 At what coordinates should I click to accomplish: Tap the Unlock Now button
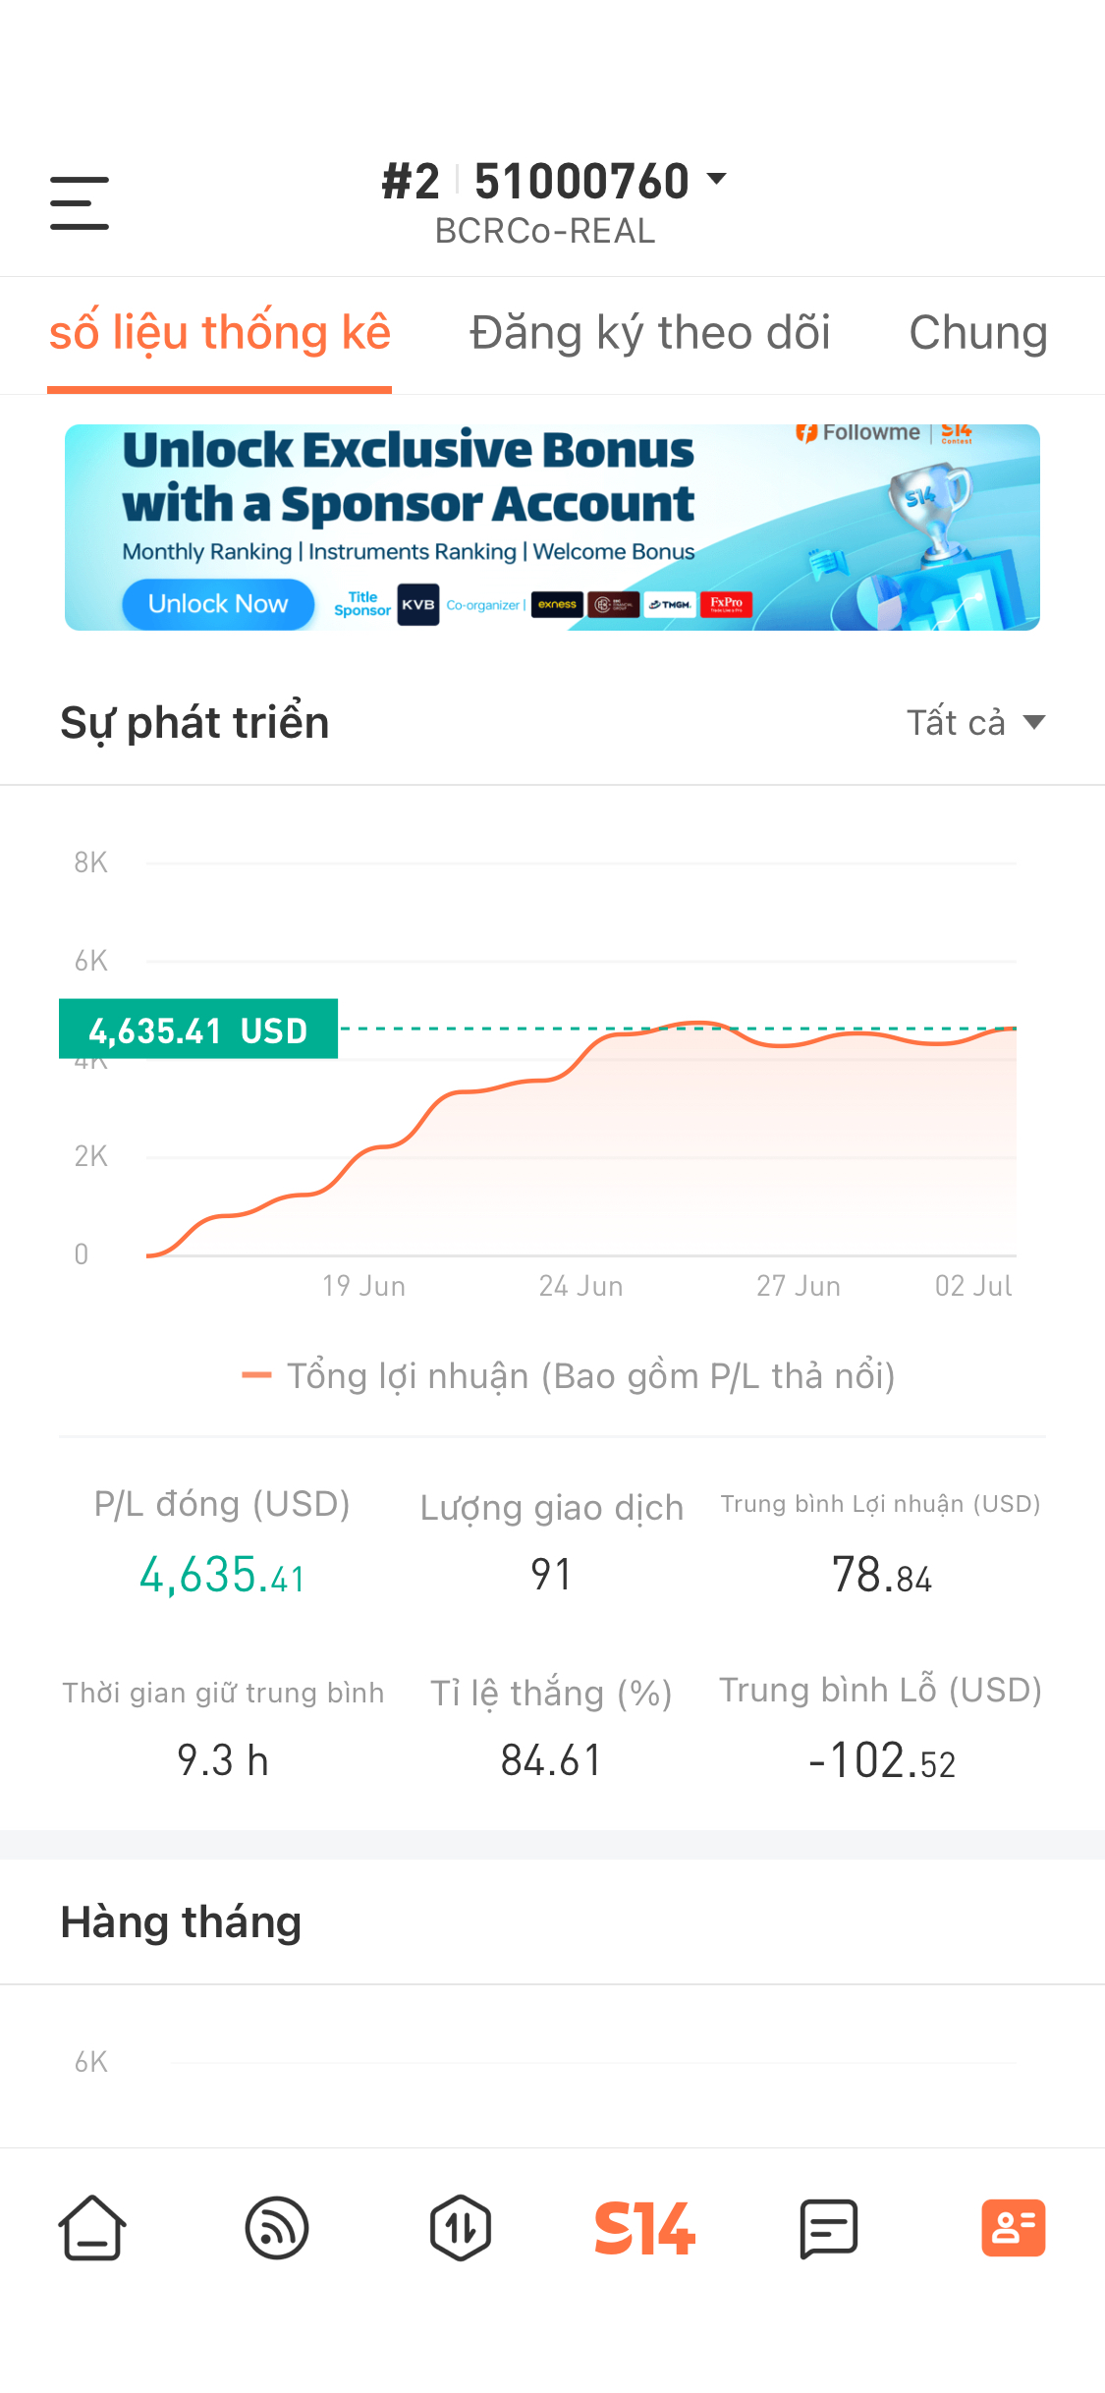[218, 604]
